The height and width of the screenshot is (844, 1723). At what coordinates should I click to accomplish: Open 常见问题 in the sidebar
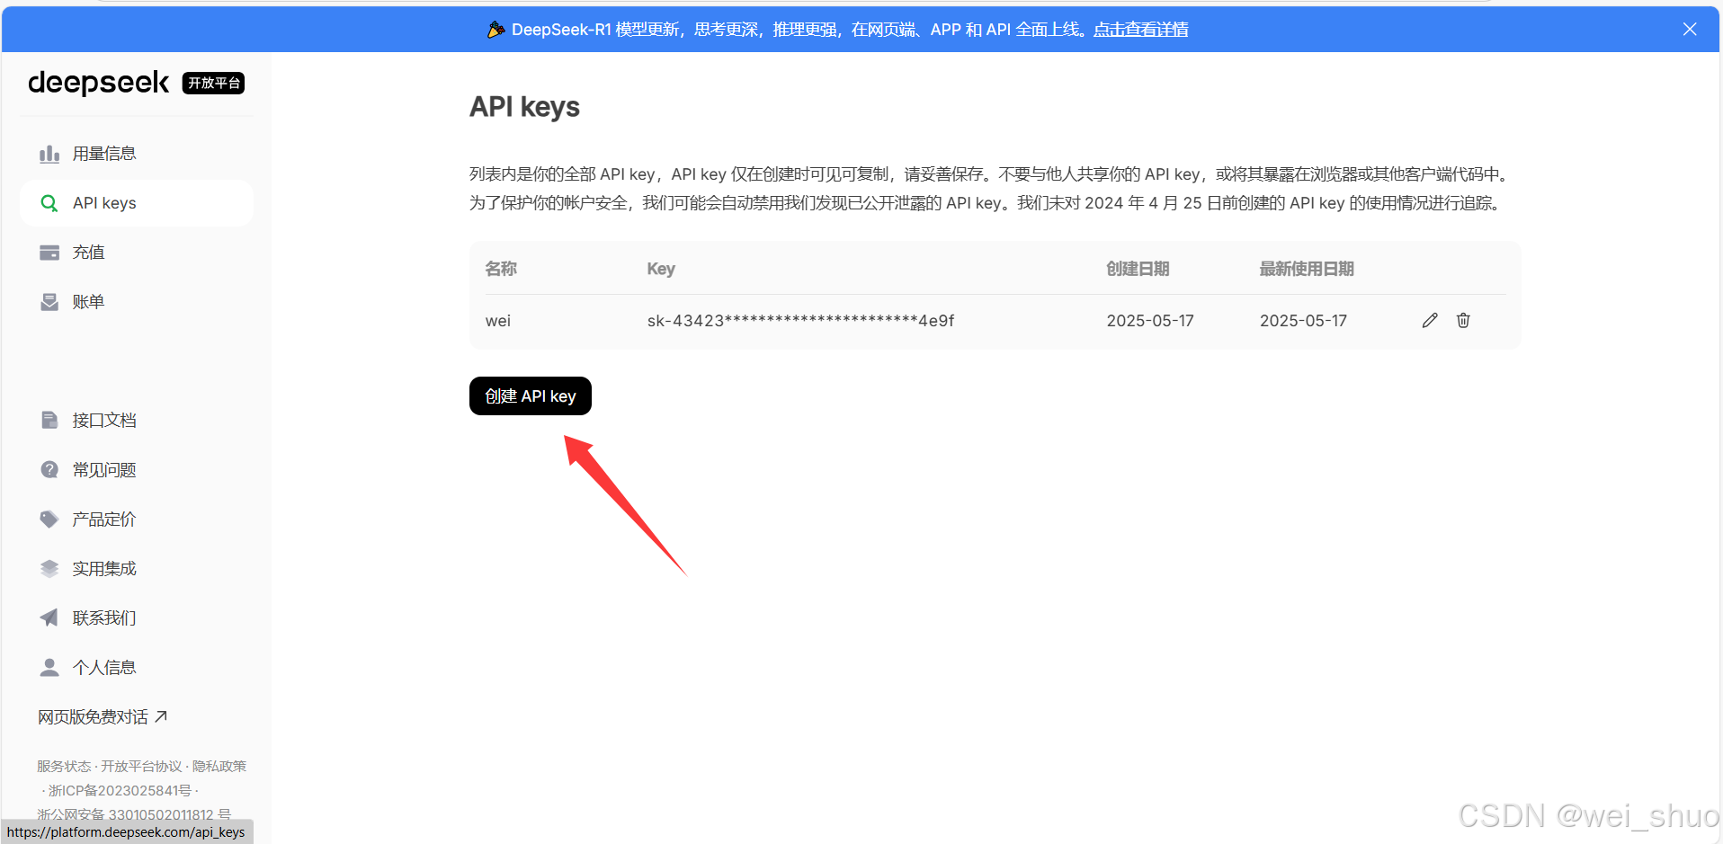coord(137,469)
